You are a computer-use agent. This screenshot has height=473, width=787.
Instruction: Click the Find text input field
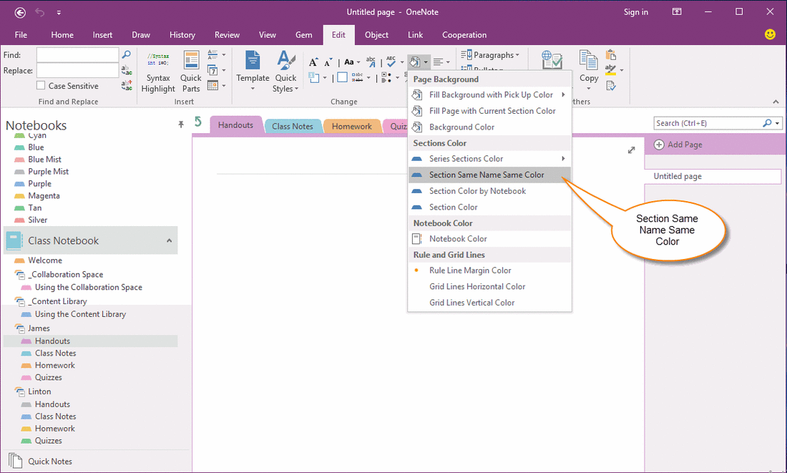(x=78, y=54)
